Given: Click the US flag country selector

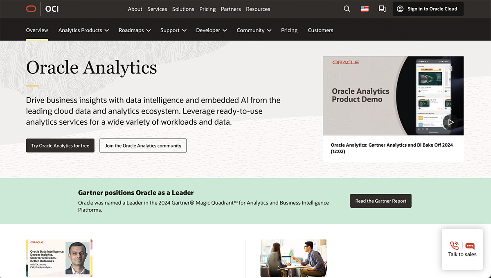Looking at the screenshot, I should coord(365,9).
